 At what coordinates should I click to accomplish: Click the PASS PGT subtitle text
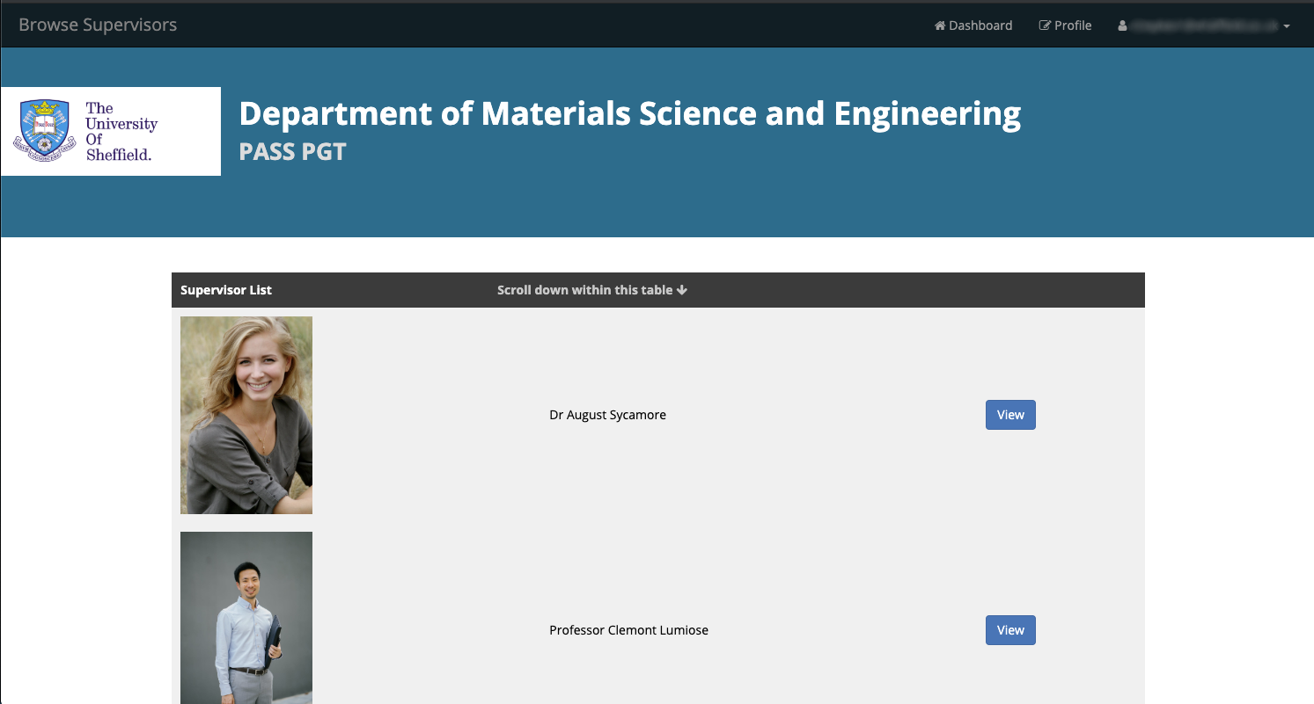pyautogui.click(x=292, y=151)
